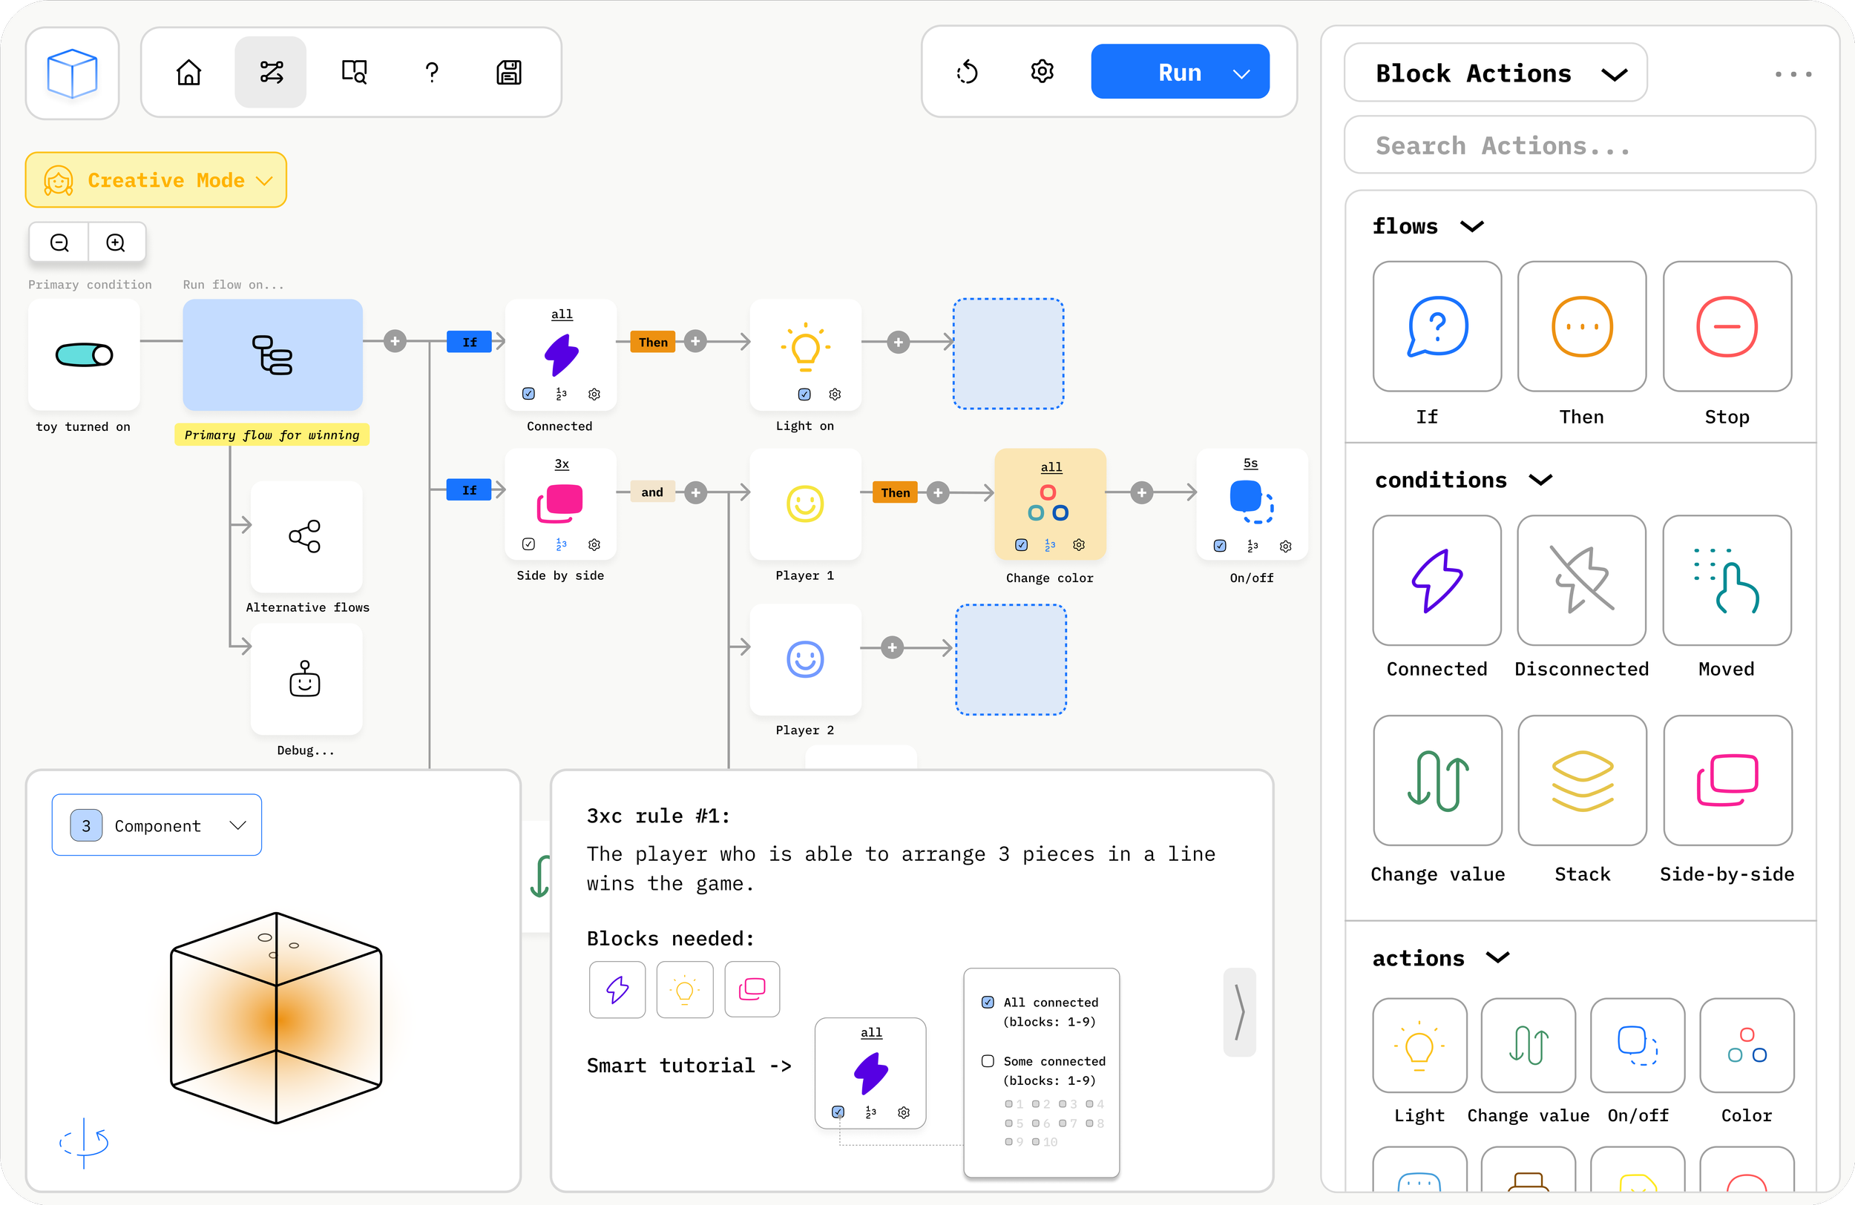Open the flow editor toolbar icon
Screen dimensions: 1855x1205
[270, 73]
